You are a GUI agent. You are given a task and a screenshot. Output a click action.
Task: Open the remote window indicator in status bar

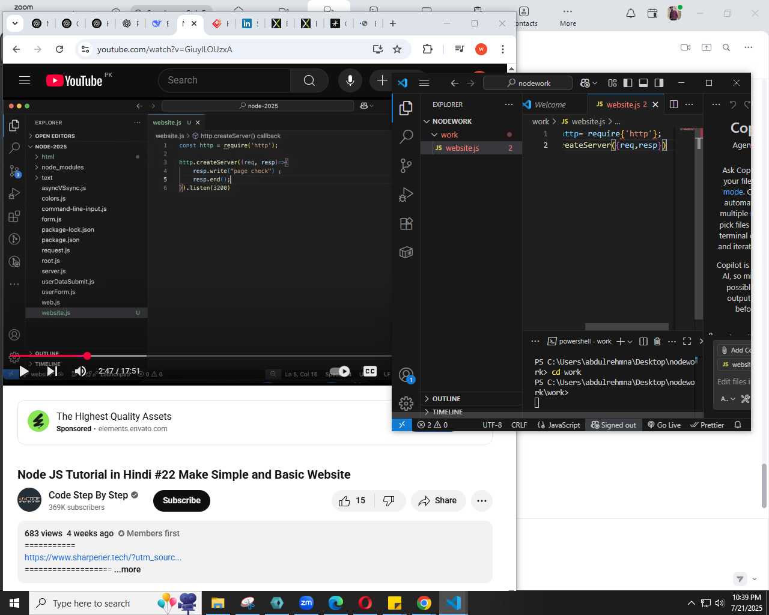tap(402, 425)
